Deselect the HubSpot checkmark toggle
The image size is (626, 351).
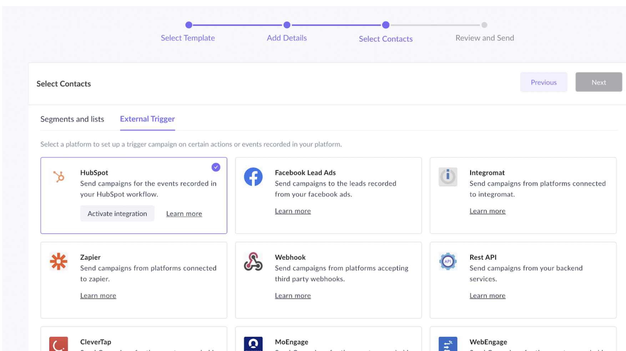[x=216, y=167]
